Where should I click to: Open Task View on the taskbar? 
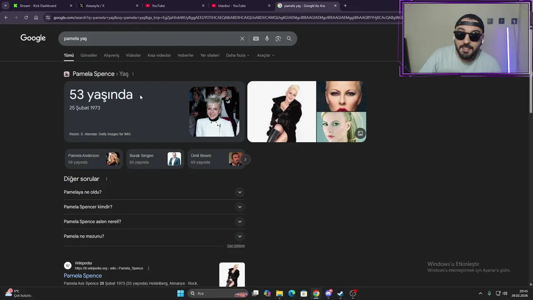point(255,293)
